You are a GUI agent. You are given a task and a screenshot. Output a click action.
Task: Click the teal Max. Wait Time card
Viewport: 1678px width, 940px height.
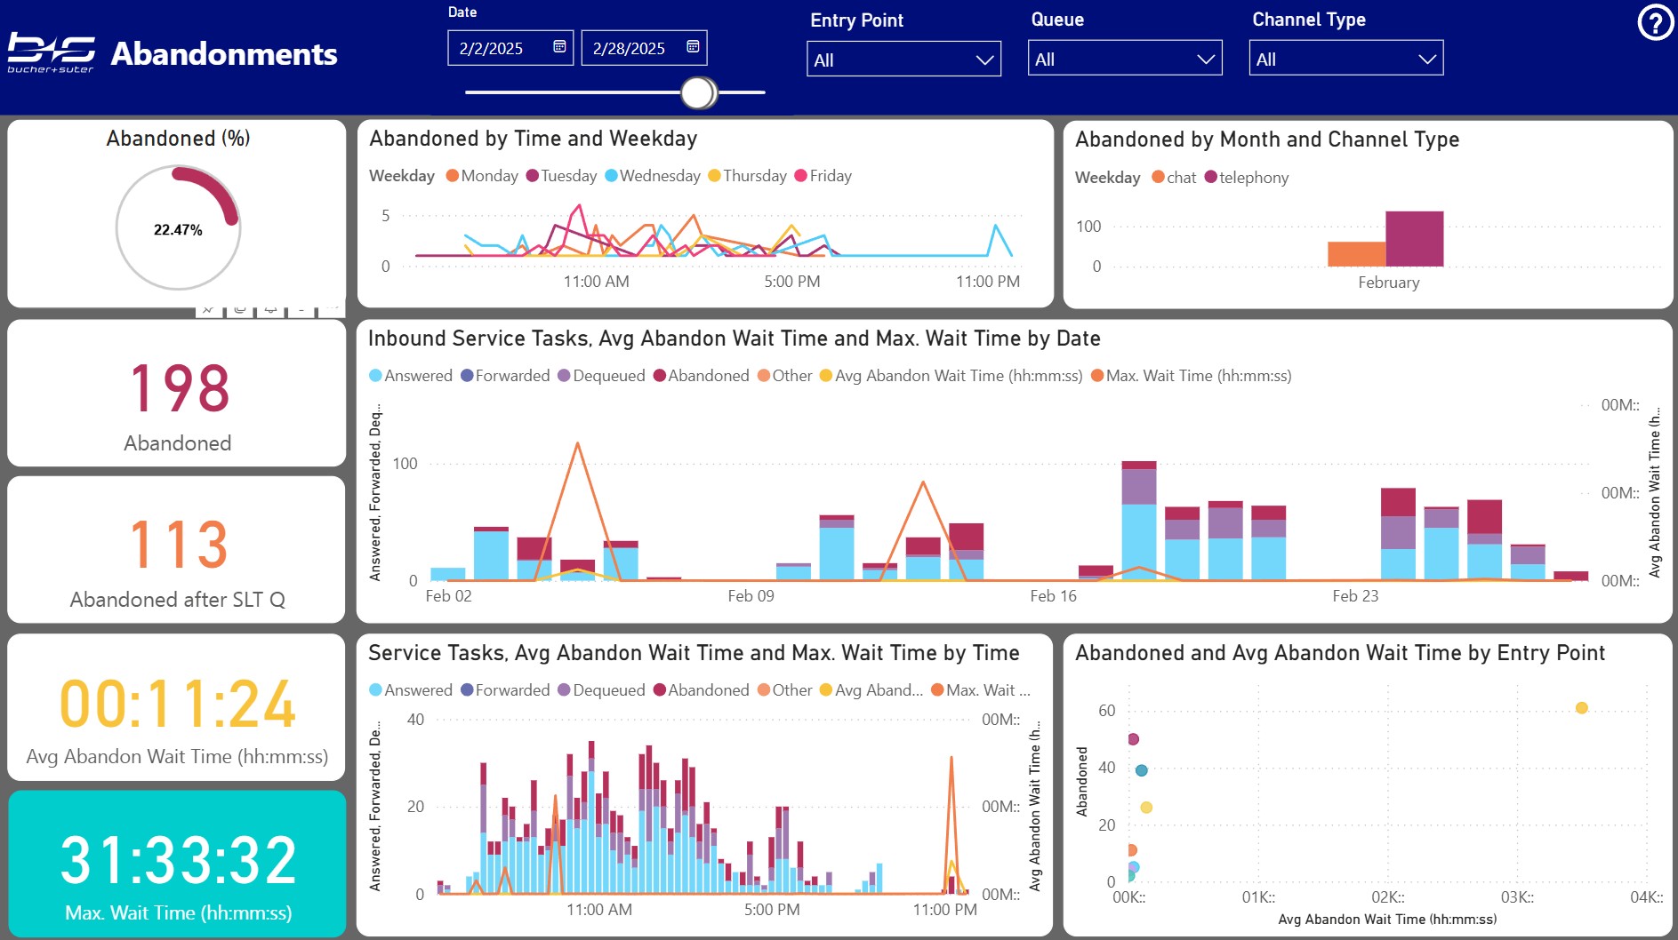click(x=177, y=864)
